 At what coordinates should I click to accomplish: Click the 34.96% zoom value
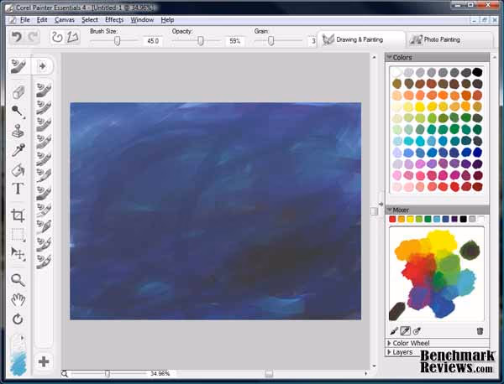coord(160,374)
